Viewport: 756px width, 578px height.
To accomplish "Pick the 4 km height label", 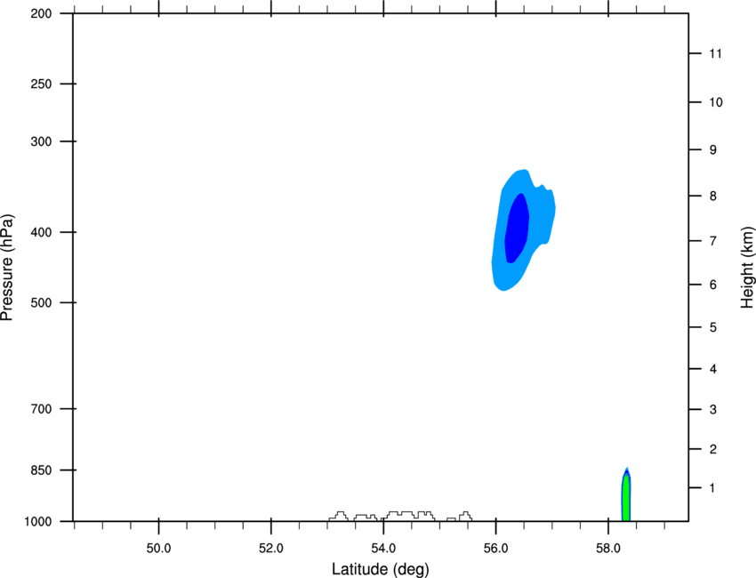I will tap(713, 369).
